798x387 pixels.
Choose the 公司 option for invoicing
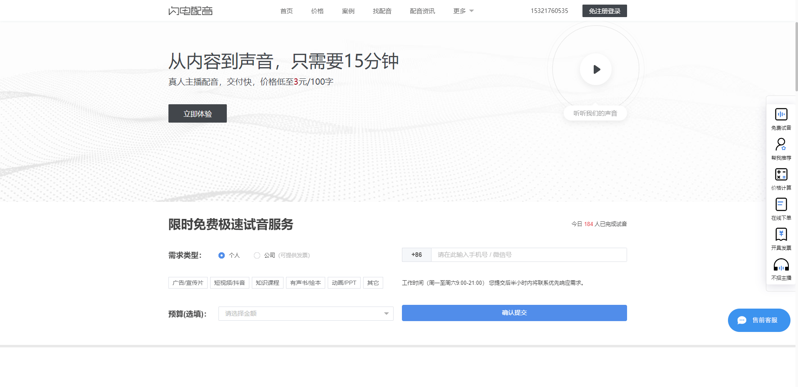pos(257,255)
